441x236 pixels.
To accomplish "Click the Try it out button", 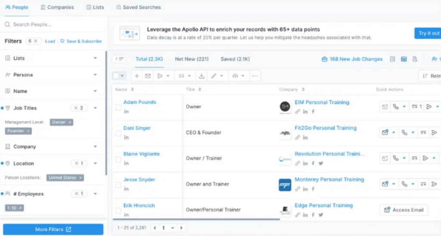I will coord(428,33).
